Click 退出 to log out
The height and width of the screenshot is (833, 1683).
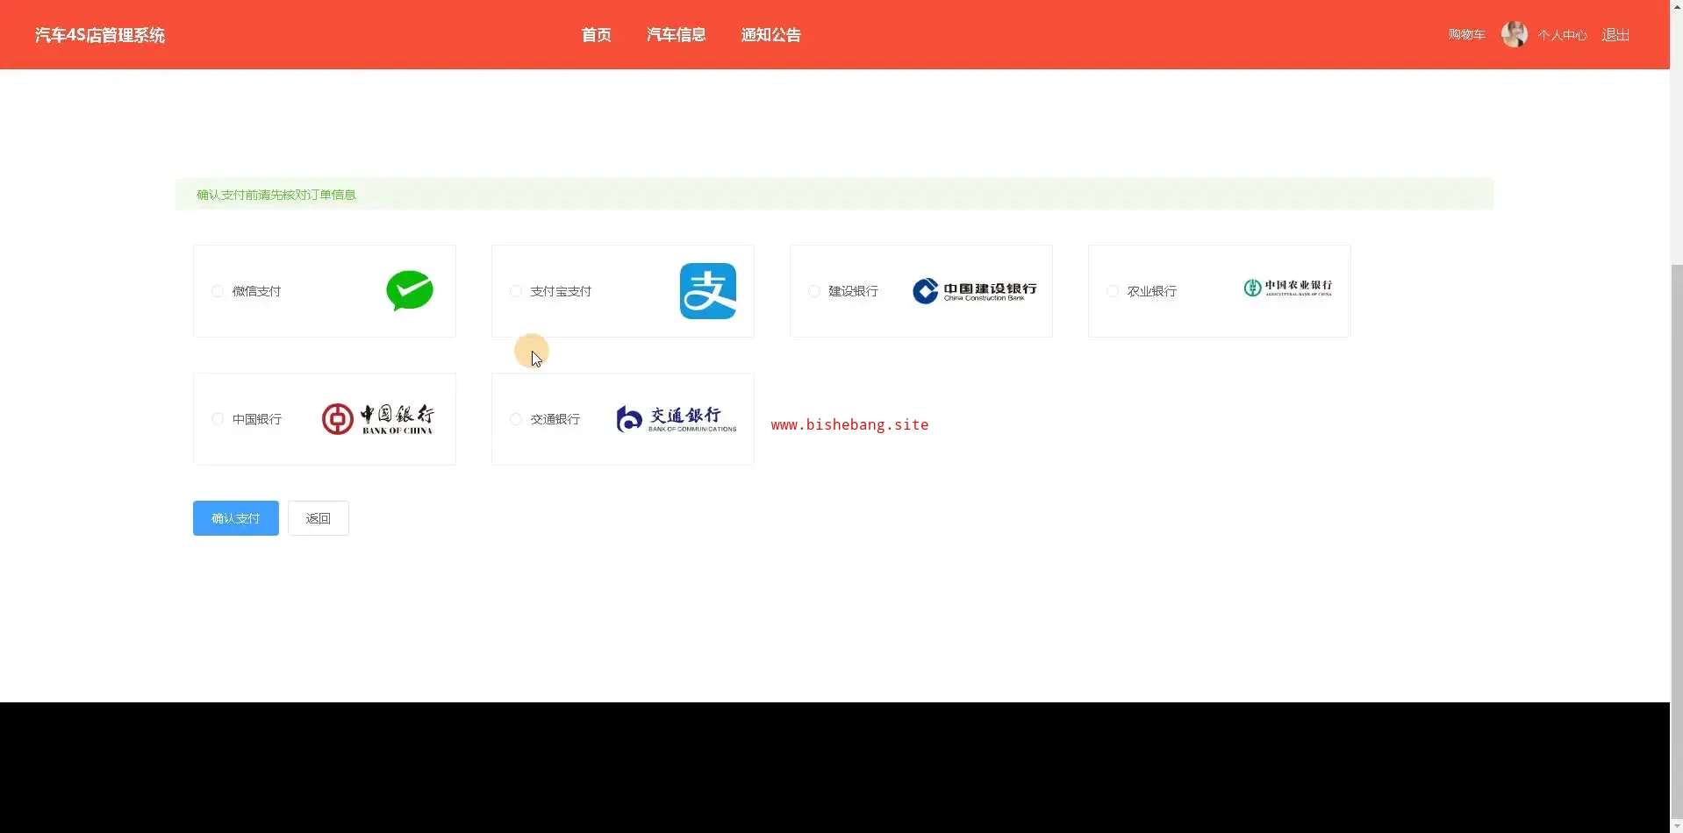point(1615,35)
